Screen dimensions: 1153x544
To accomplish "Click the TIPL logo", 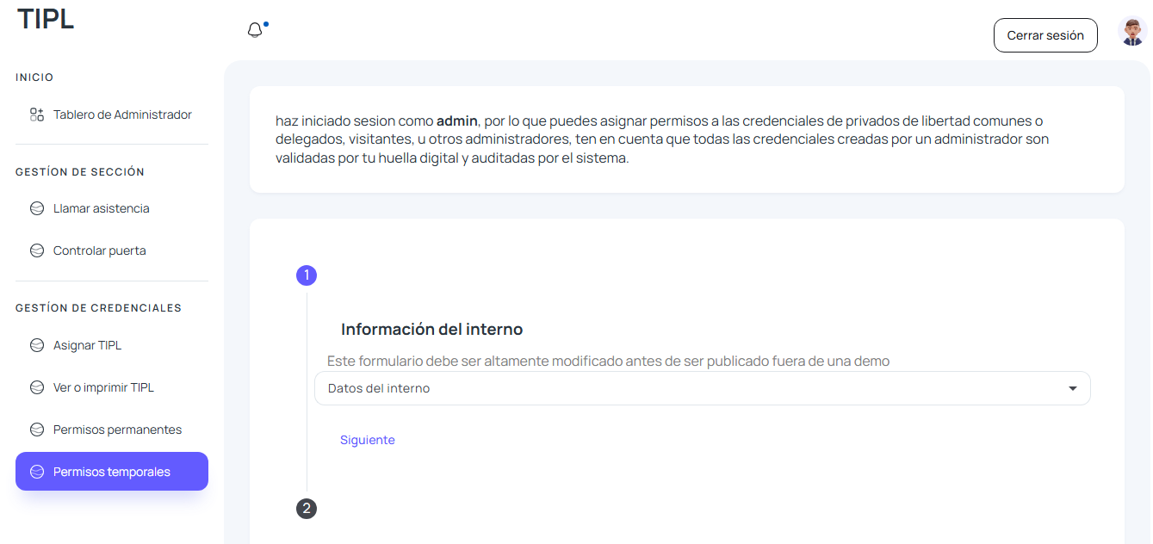I will [46, 18].
